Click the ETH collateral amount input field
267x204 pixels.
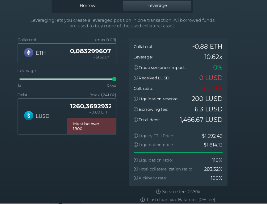pos(92,53)
